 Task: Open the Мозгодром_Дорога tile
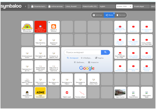pos(40,53)
